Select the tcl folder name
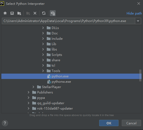 point(53,66)
